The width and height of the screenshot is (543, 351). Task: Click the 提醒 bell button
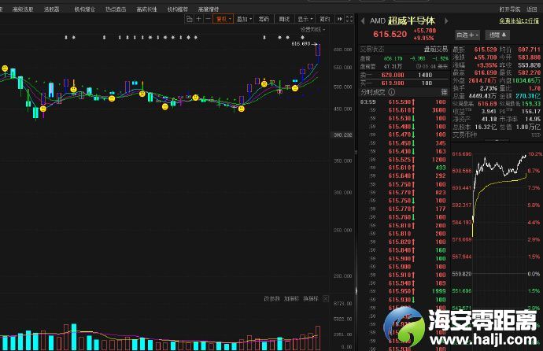tap(497, 35)
